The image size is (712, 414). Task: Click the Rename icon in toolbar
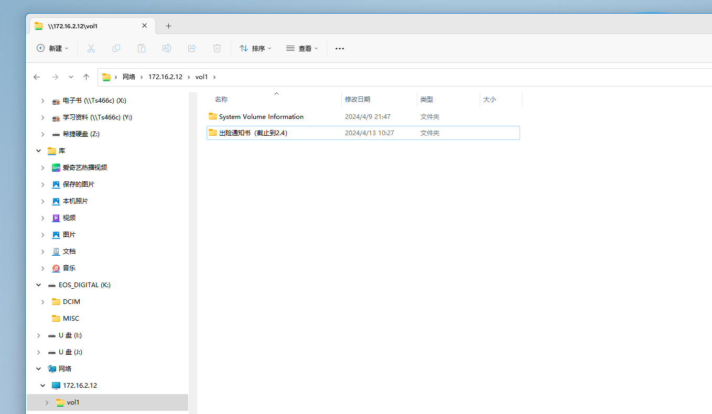(x=167, y=48)
